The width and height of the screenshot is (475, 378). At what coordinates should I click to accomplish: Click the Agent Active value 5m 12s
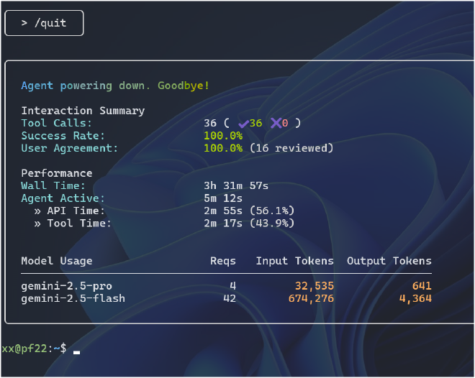[x=223, y=198]
